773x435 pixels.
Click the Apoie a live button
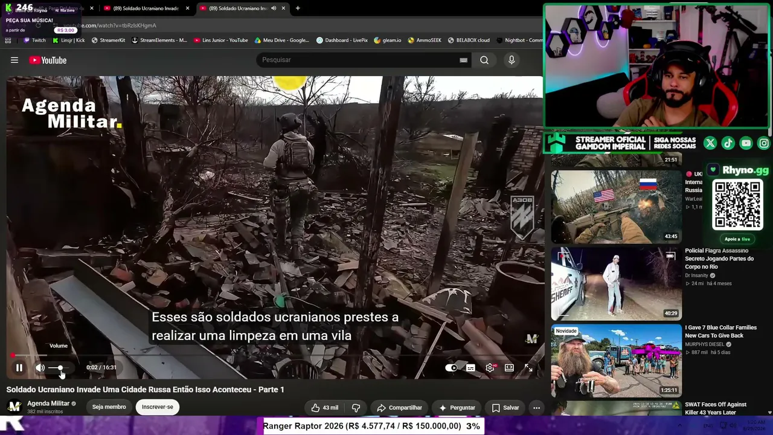(x=737, y=239)
